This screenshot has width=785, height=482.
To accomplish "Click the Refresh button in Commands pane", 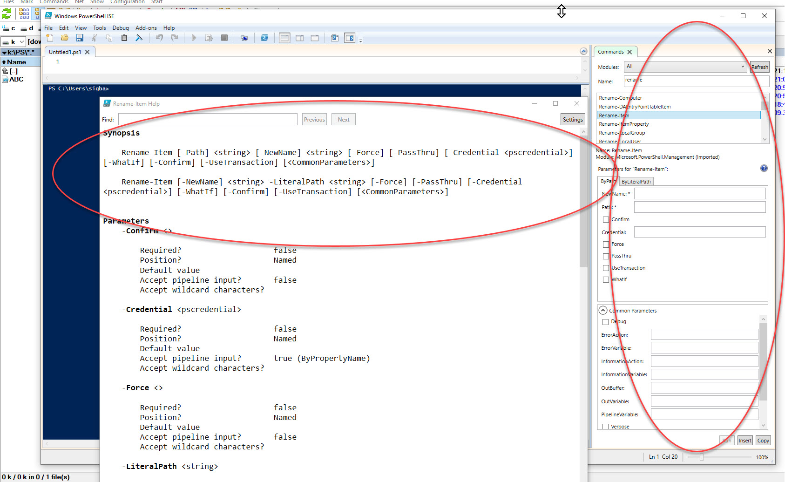I will tap(759, 67).
